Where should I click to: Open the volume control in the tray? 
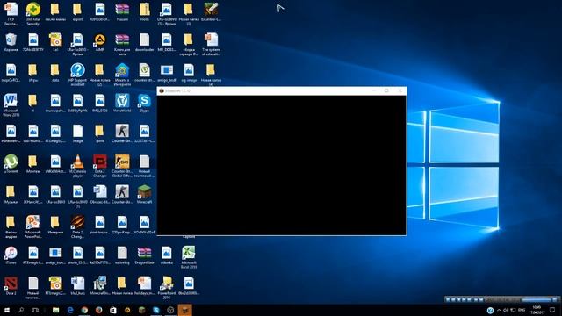pos(506,310)
